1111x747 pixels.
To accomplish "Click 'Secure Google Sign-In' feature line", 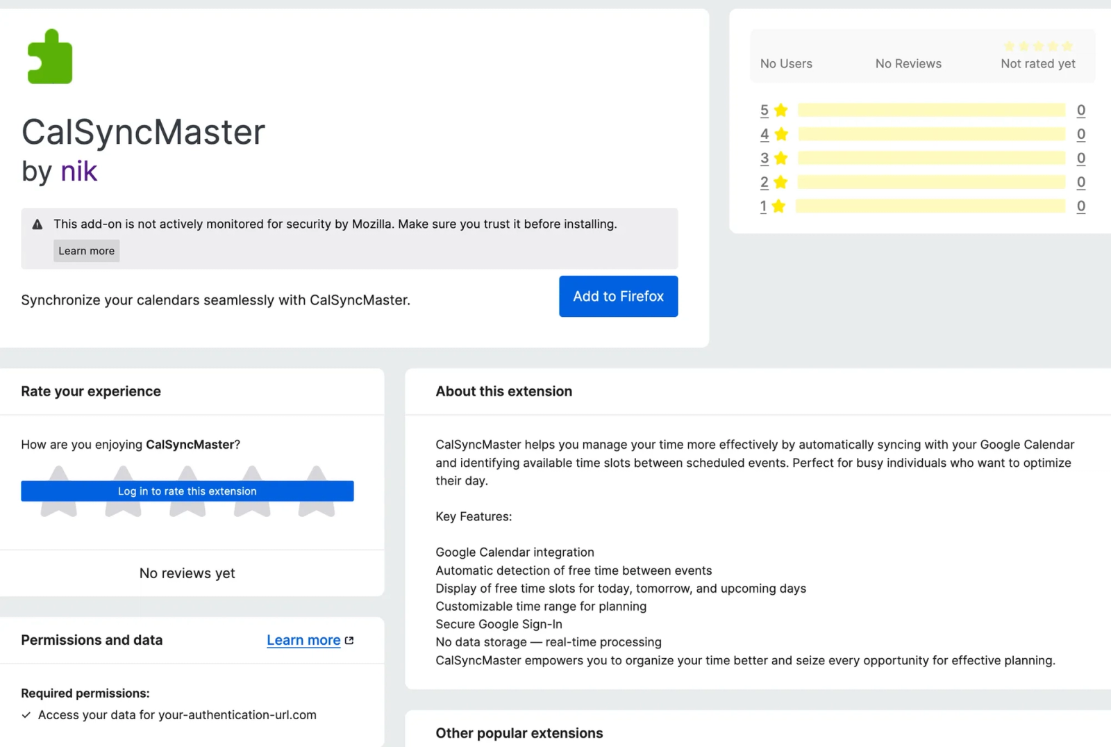I will click(x=499, y=624).
